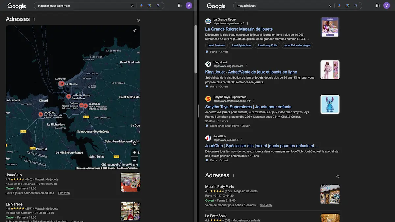The height and width of the screenshot is (222, 395).
Task: Open Le Petit Souk listing title
Action: 216,216
